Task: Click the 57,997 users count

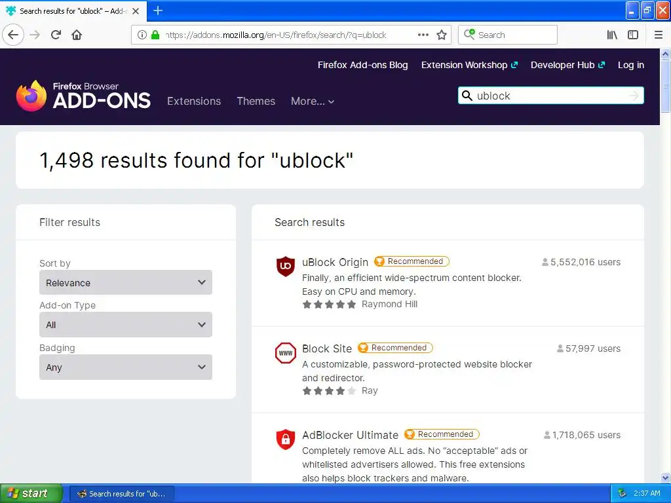Action: coord(588,348)
